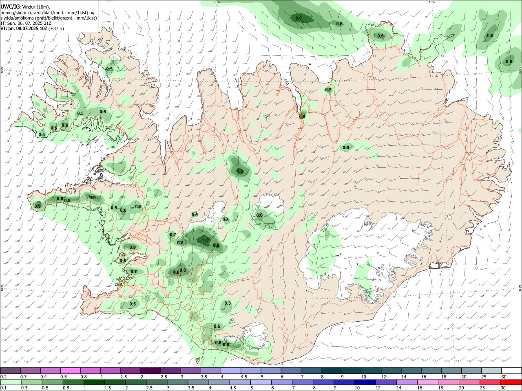Click the bright red swatch starting at 30 in lower legend
Screen dimensions: 522x391
pos(511,382)
